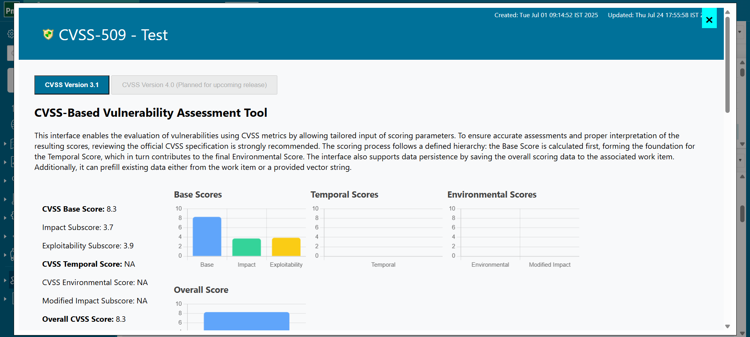Select the CVSS Version 4.0 tab
Image resolution: width=750 pixels, height=337 pixels.
(x=194, y=85)
